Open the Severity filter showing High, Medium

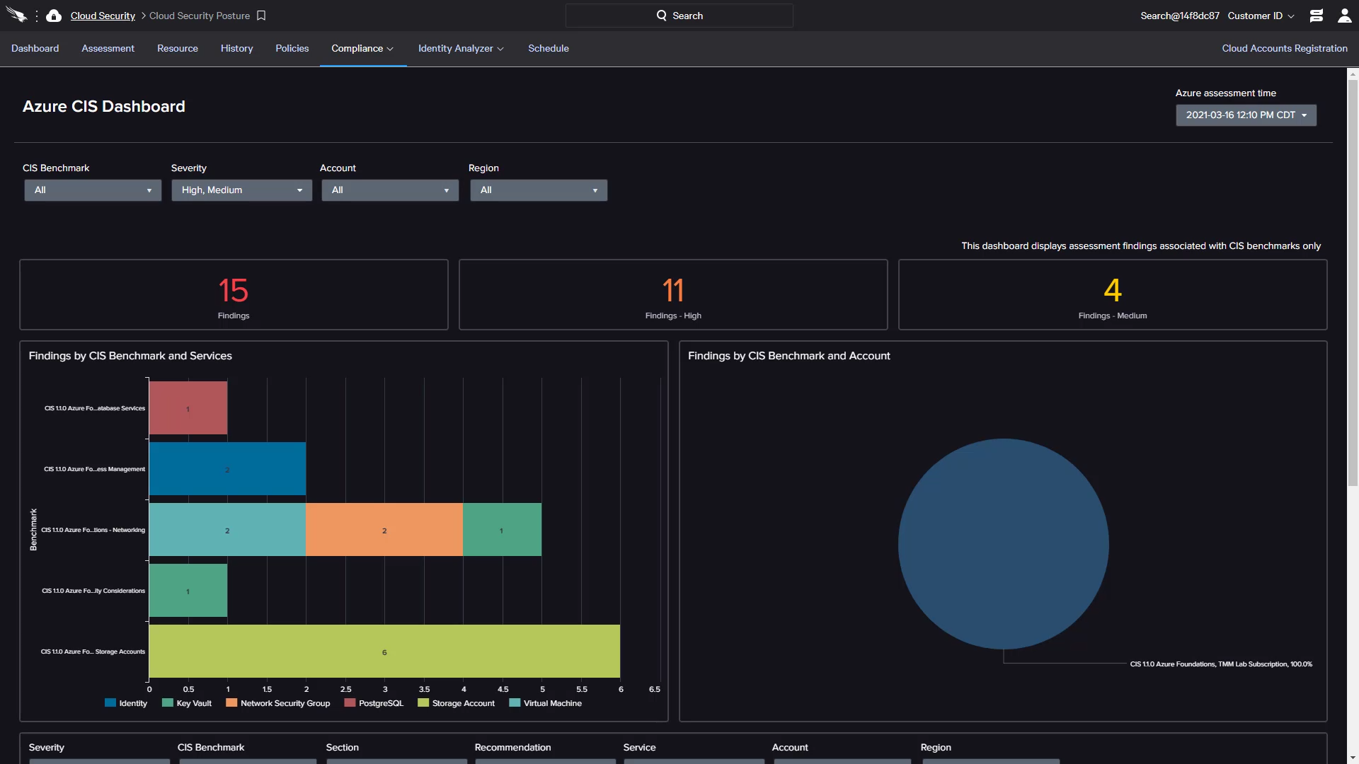[x=241, y=190]
